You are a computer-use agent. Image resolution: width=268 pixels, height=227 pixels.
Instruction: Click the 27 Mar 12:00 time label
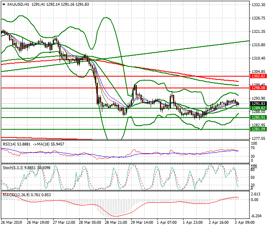(64, 223)
